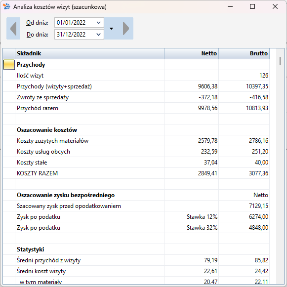Expand the Do dnia date picker
The width and height of the screenshot is (287, 287).
point(98,35)
